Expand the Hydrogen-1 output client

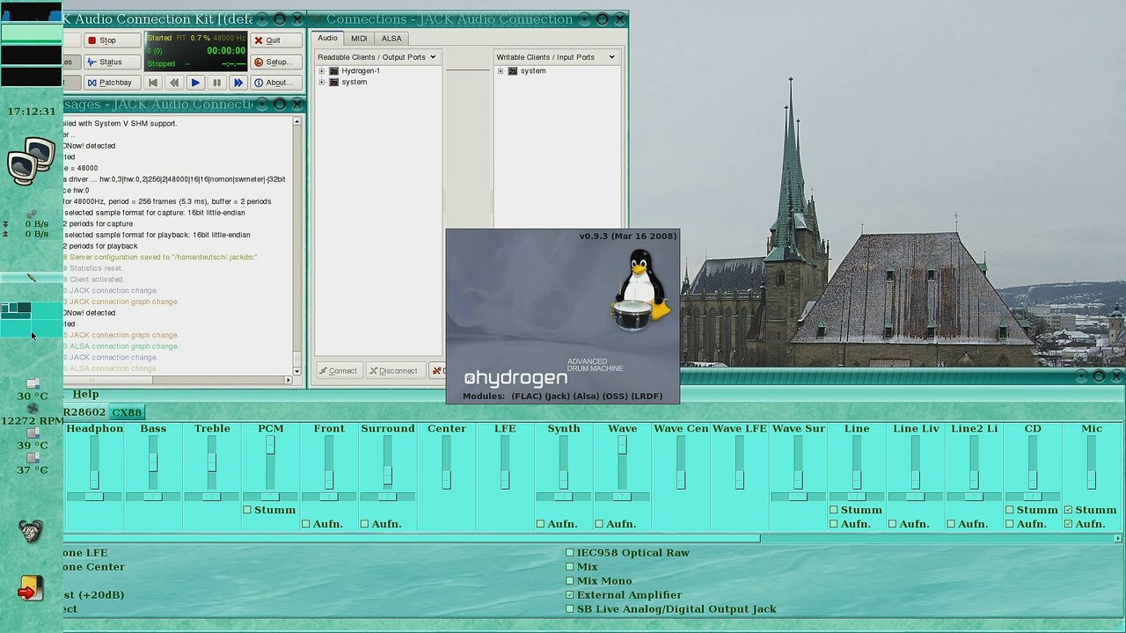322,71
